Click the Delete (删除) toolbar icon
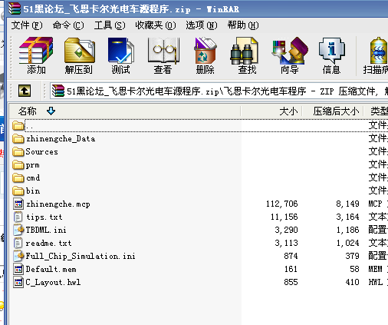Image resolution: width=388 pixels, height=325 pixels. tap(205, 50)
